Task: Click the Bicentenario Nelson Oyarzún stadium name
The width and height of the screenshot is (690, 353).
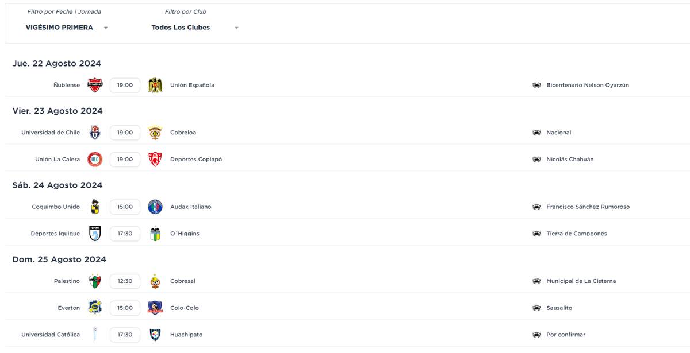Action: (588, 85)
